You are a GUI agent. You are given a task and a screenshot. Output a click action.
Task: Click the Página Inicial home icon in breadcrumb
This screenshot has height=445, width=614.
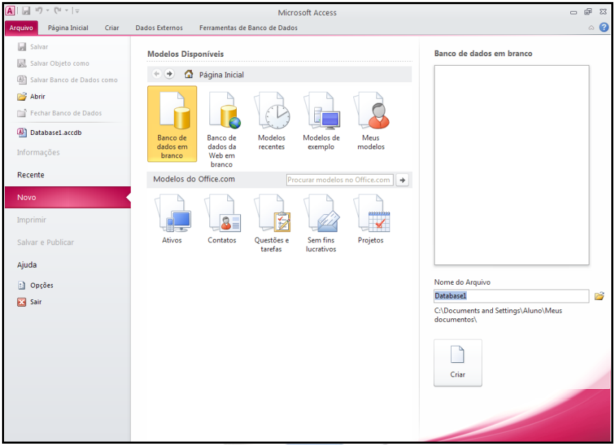pyautogui.click(x=189, y=74)
